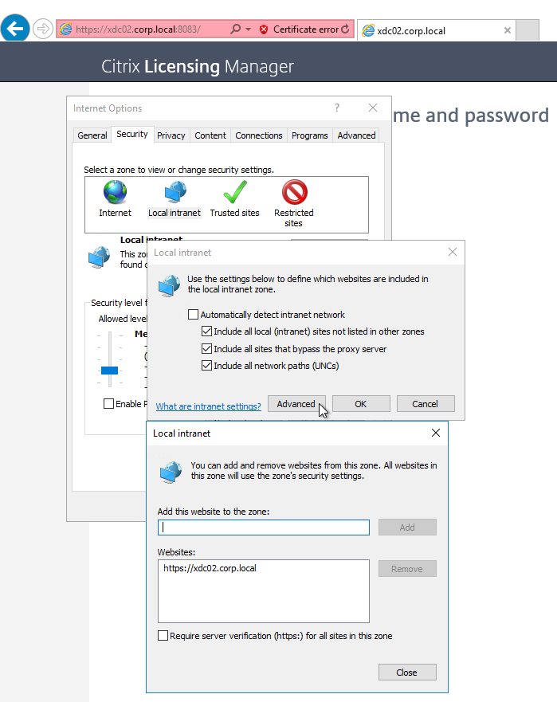Screen dimensions: 557x702
Task: Close the xdc02.corp.local browser tab
Action: click(508, 30)
